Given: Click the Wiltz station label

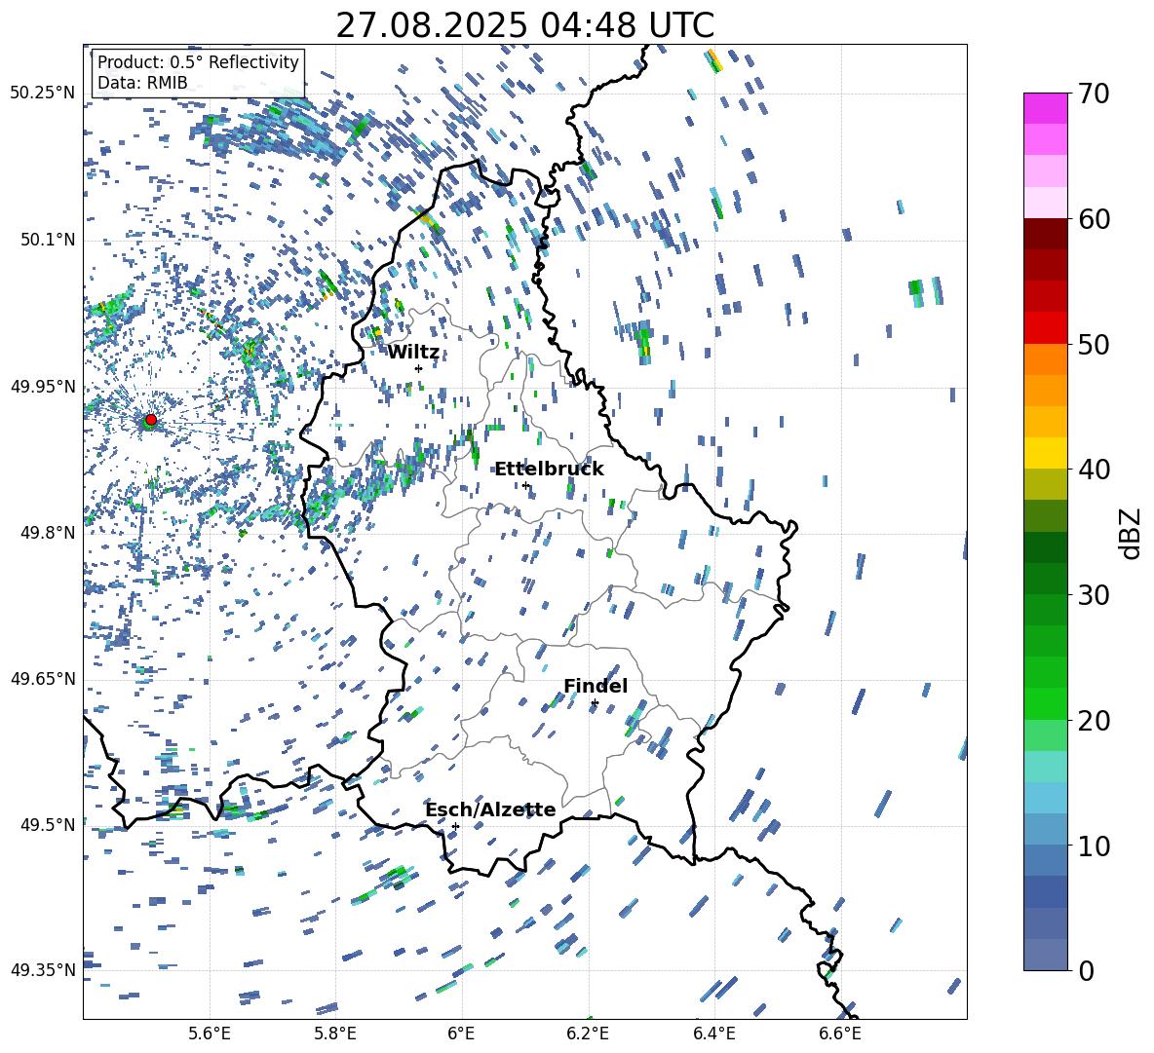Looking at the screenshot, I should [x=413, y=353].
